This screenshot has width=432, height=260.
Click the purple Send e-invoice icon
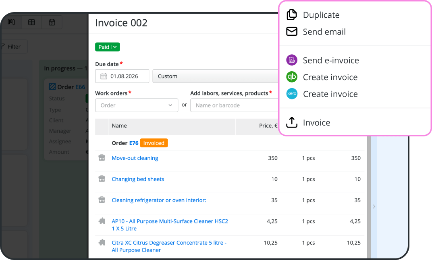tap(292, 60)
